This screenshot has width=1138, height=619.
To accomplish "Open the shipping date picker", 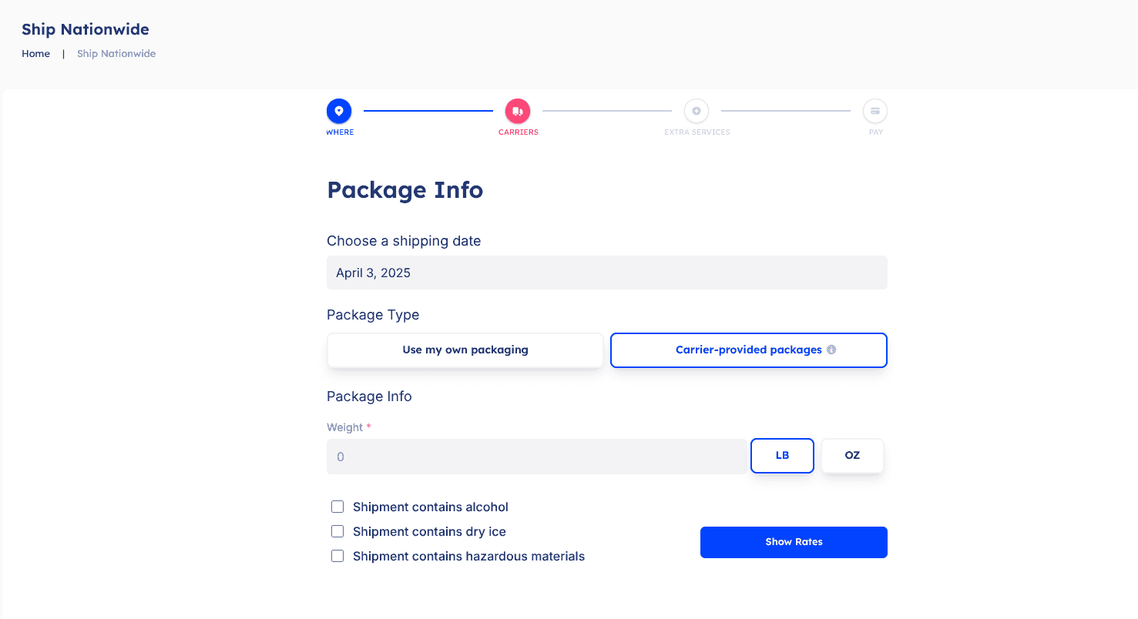I will click(606, 273).
